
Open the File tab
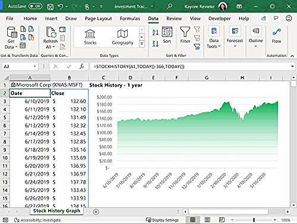pos(10,18)
